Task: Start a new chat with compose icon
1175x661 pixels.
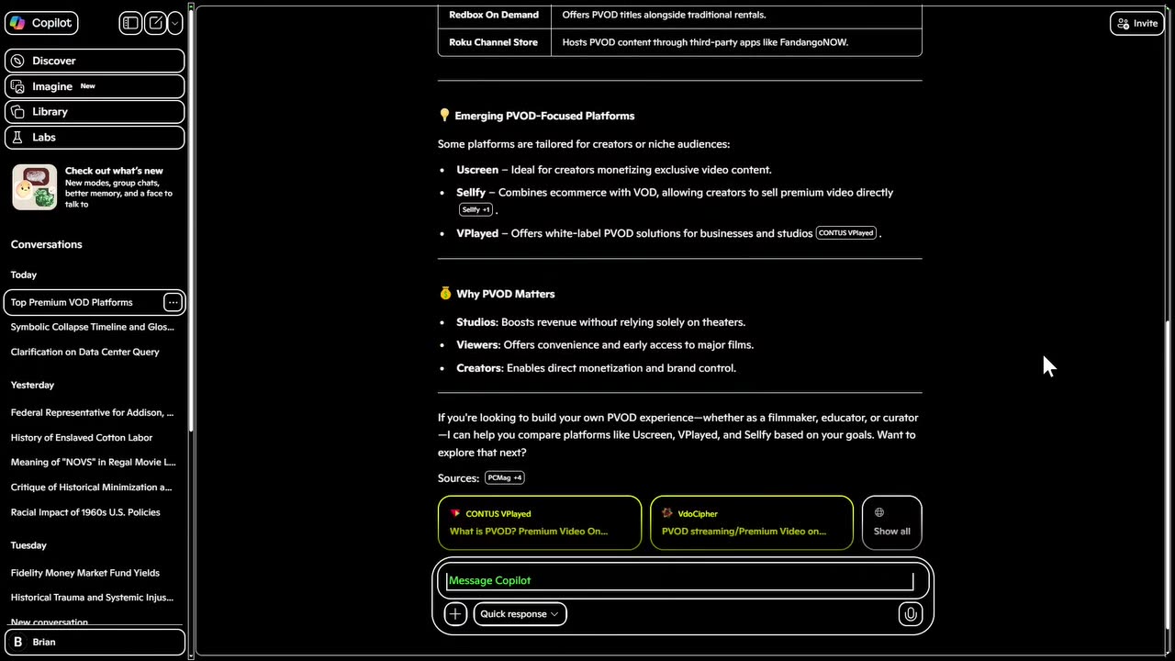Action: [x=156, y=23]
